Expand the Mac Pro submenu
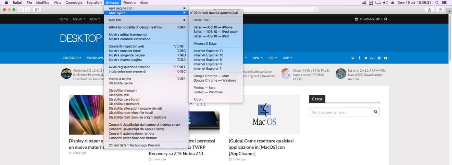Screen dimensions: 452x165 (146, 20)
